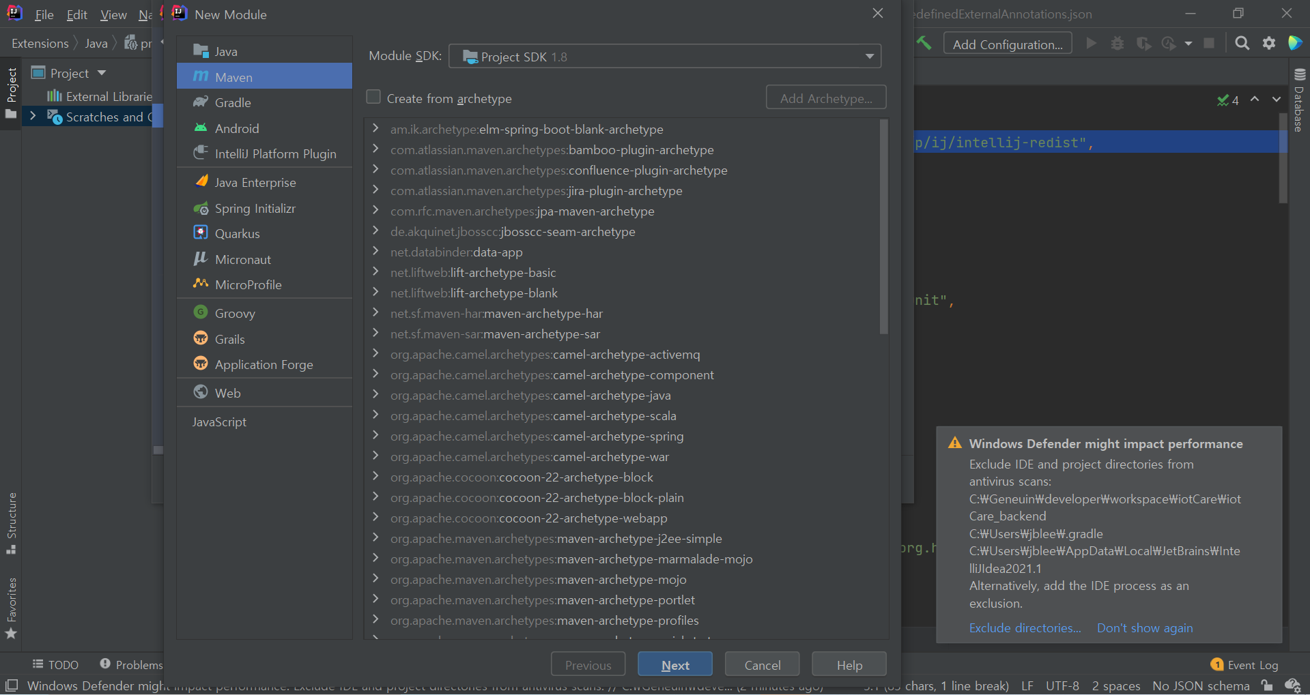Screen dimensions: 1310x695
Task: Click the editor vertical scrollbar
Action: (x=1283, y=158)
